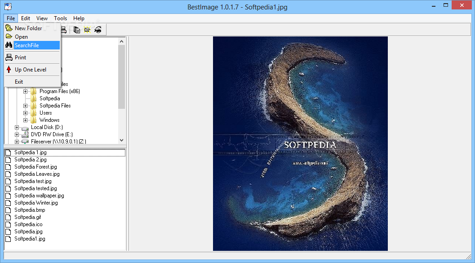The height and width of the screenshot is (263, 475).
Task: Click the stacked folders icon beside New Folder
Action: (x=9, y=28)
